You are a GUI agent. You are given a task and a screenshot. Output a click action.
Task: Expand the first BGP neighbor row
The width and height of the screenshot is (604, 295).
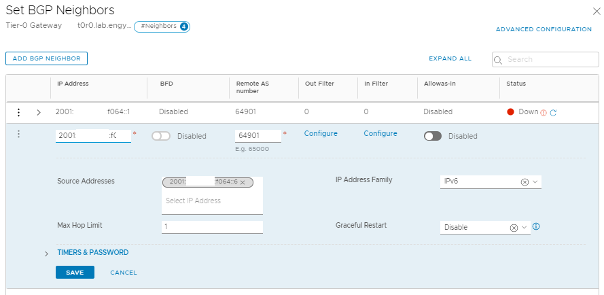pyautogui.click(x=39, y=112)
